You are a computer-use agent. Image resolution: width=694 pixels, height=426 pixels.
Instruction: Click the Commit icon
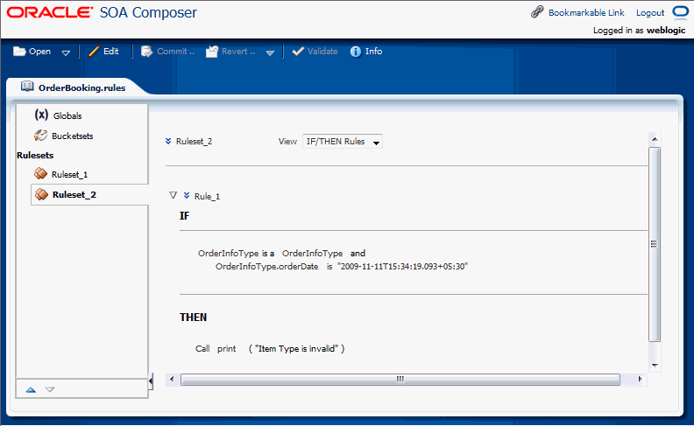[146, 52]
